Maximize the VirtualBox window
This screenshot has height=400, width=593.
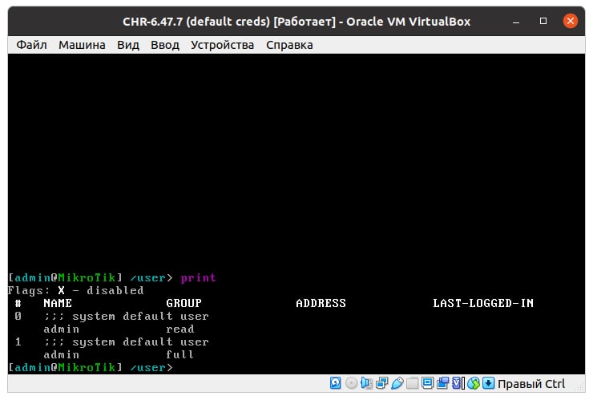pos(543,21)
